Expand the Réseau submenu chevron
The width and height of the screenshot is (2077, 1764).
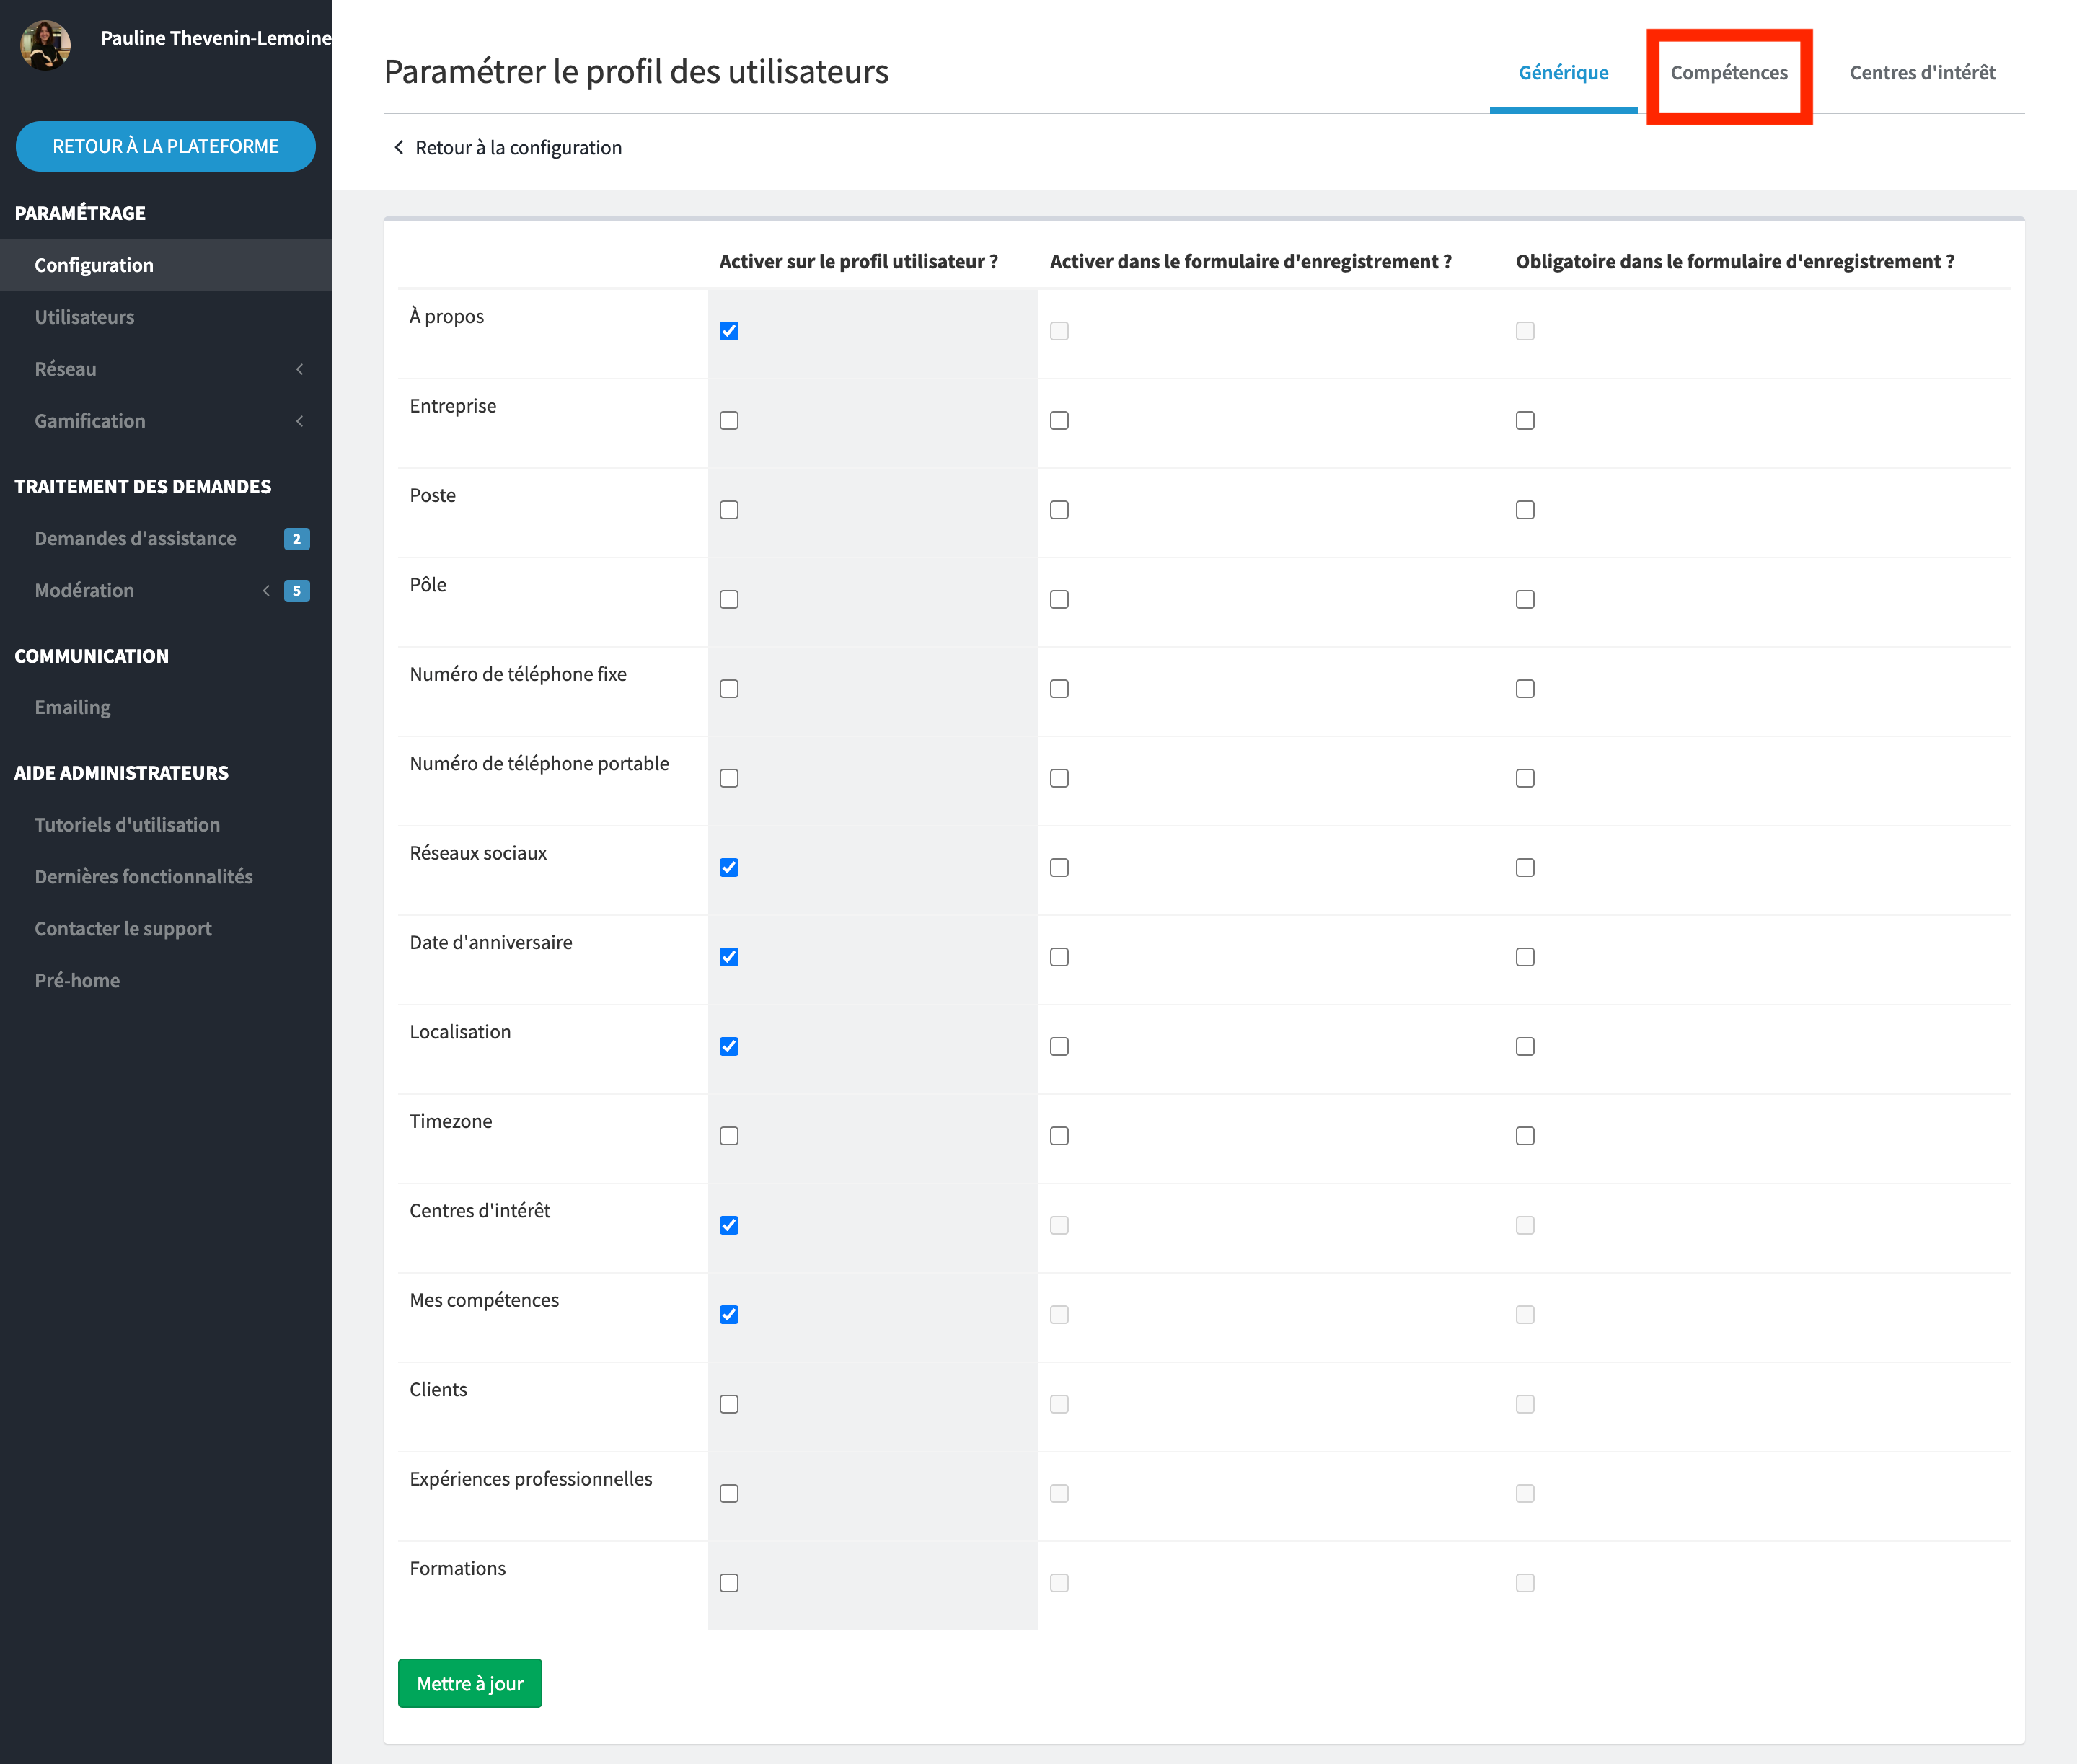point(299,369)
